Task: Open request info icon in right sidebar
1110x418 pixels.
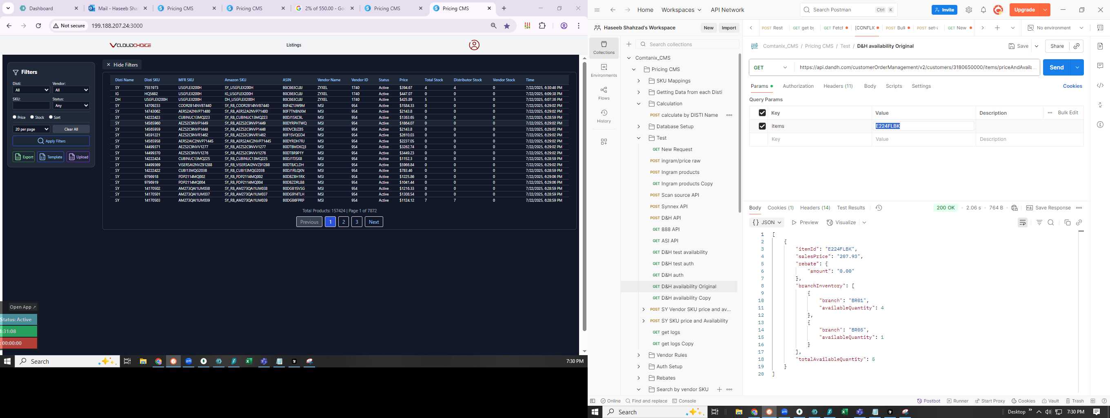Action: (x=1100, y=125)
